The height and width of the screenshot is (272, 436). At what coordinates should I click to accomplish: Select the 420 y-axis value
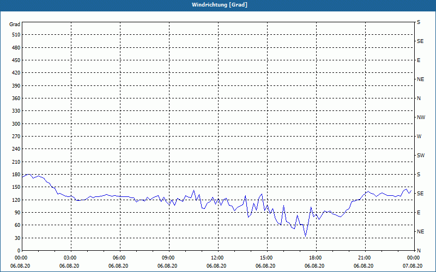[16, 73]
